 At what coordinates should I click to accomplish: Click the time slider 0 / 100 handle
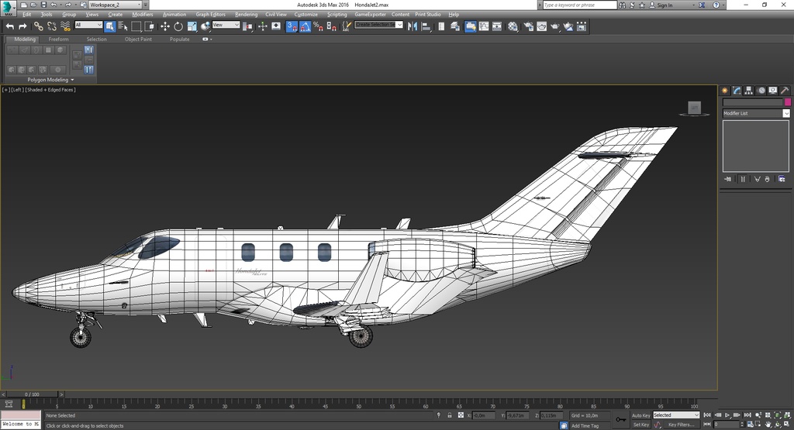[x=31, y=394]
